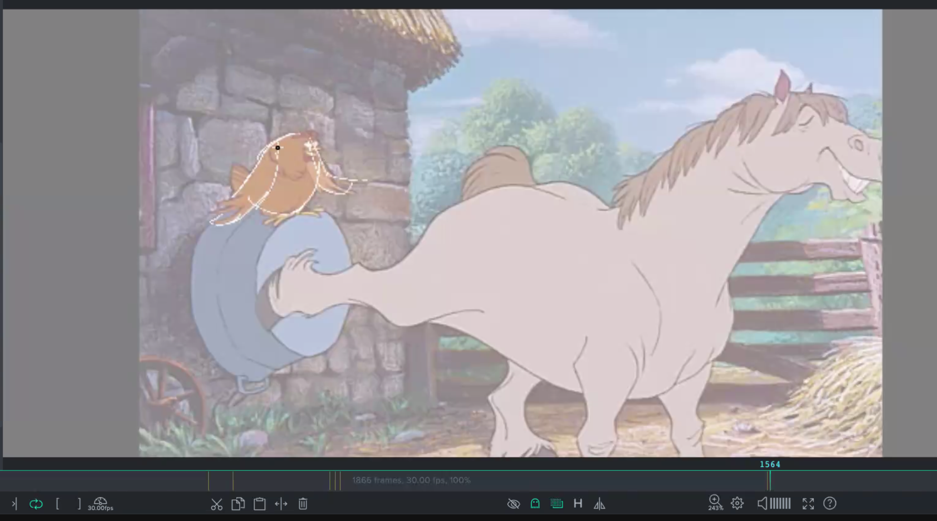This screenshot has width=937, height=521.
Task: Set the loop in-point with left bracket
Action: 57,503
